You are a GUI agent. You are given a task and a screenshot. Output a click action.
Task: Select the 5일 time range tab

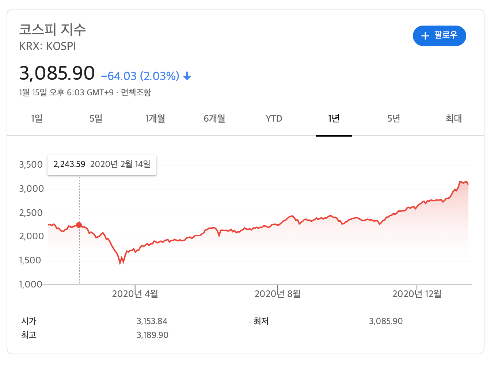(x=96, y=118)
